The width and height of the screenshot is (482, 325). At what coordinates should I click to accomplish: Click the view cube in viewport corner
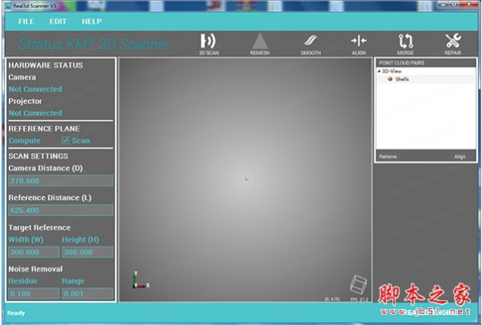(x=358, y=283)
